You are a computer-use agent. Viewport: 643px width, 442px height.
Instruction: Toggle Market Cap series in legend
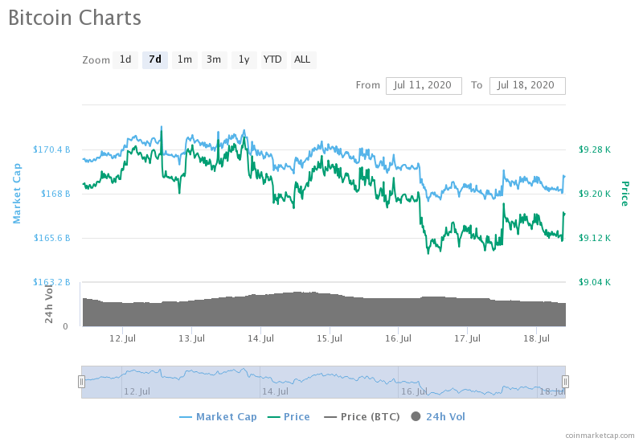tap(218, 417)
